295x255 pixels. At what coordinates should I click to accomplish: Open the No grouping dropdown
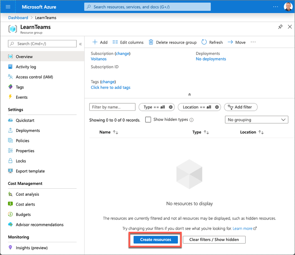click(x=257, y=120)
